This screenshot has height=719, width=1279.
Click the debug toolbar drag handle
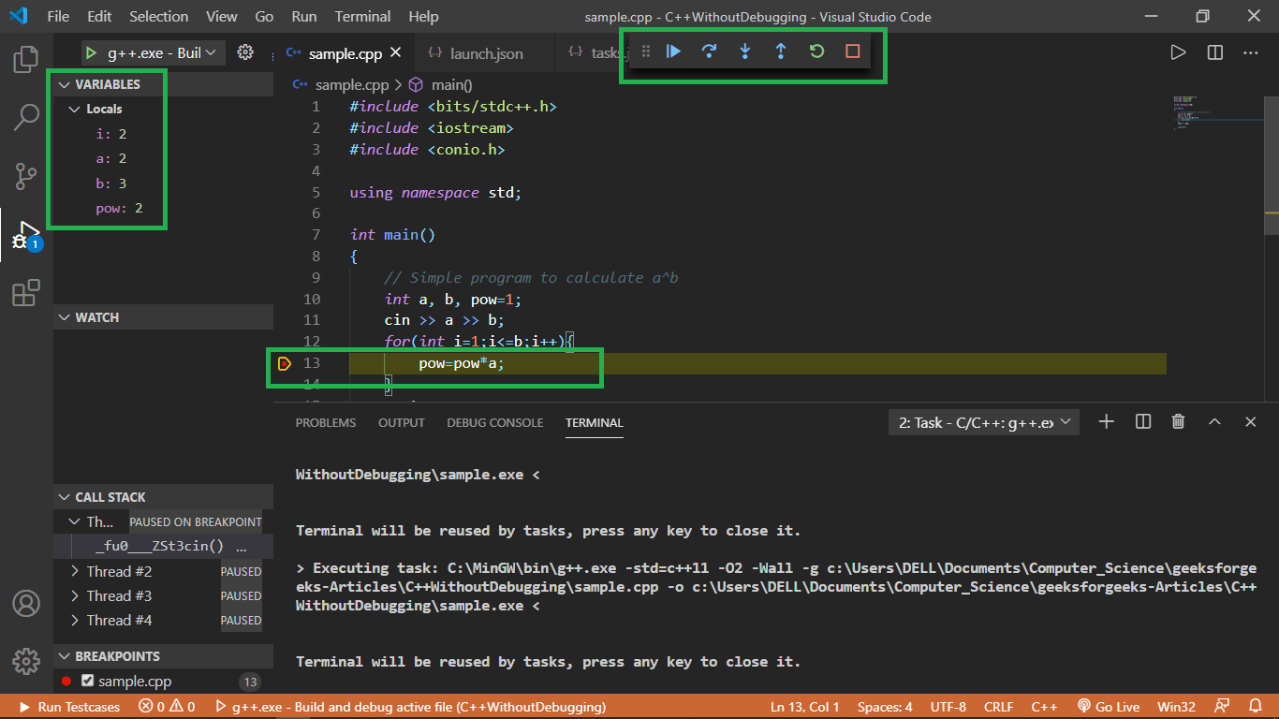[645, 51]
